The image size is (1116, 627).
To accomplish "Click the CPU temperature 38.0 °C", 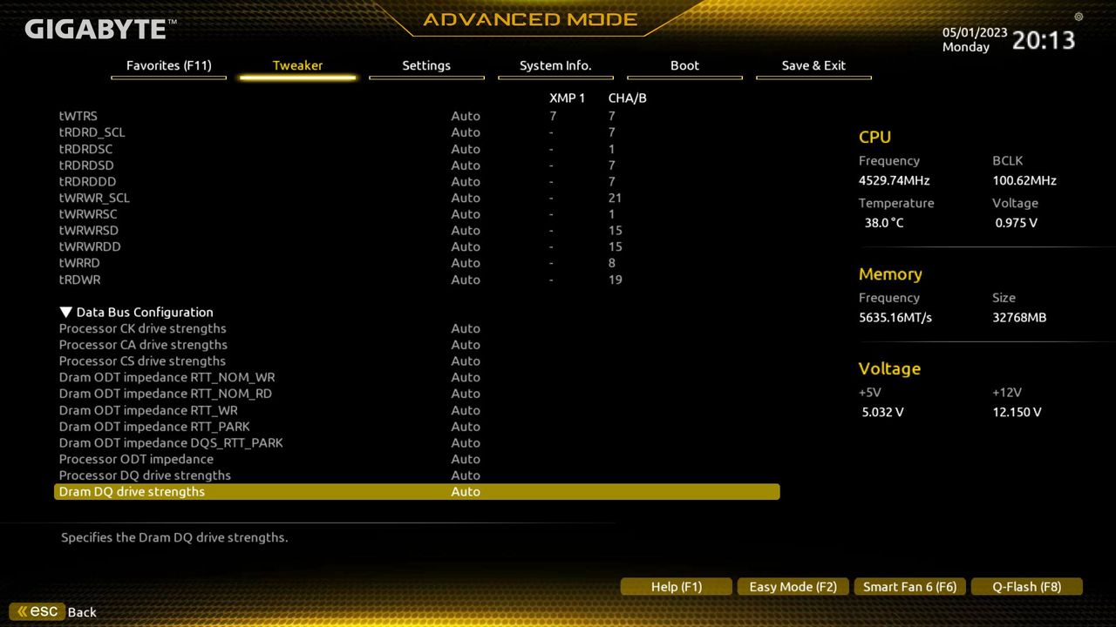I will pos(884,223).
